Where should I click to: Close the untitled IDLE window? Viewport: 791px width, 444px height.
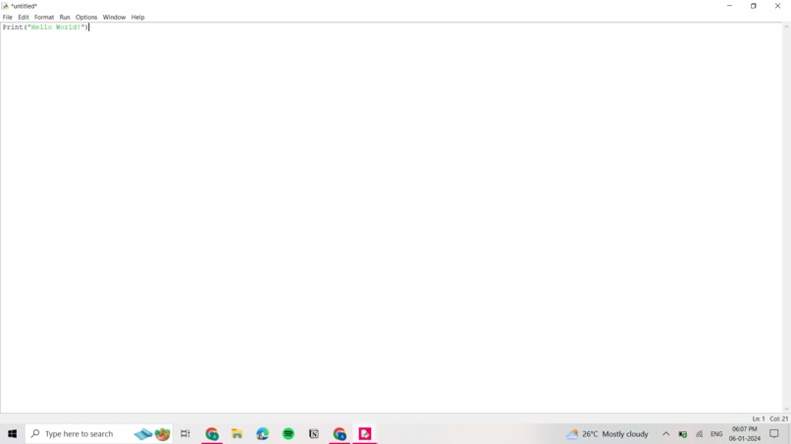point(777,6)
